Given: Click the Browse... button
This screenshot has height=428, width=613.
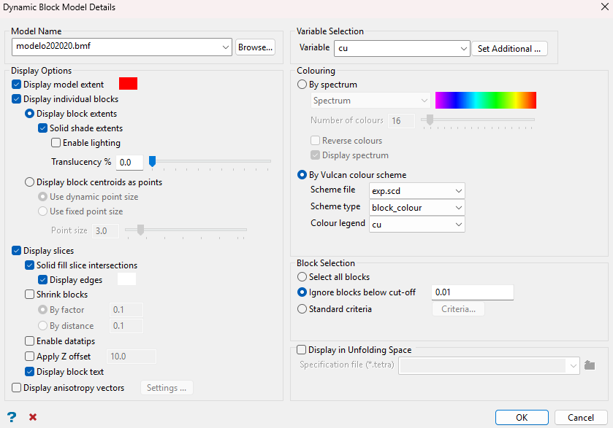Looking at the screenshot, I should (255, 47).
